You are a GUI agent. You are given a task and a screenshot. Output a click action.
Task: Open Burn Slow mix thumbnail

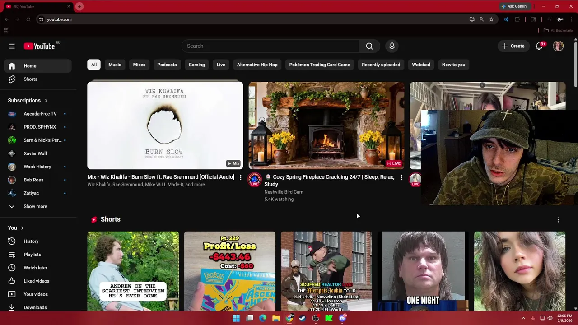pos(165,125)
